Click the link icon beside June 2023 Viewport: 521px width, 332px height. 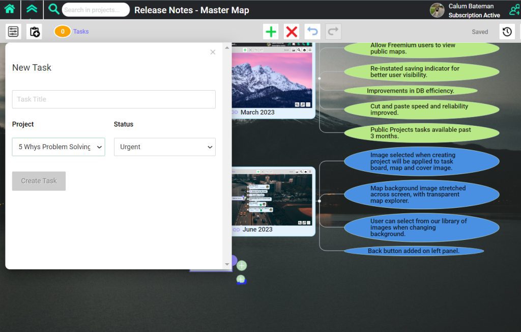[236, 230]
